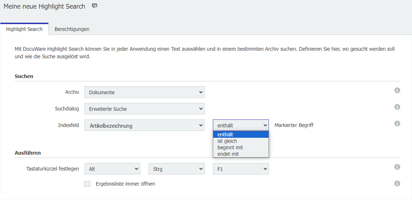Choose 'endet mit' from the open list
412x200 pixels.
coord(228,154)
